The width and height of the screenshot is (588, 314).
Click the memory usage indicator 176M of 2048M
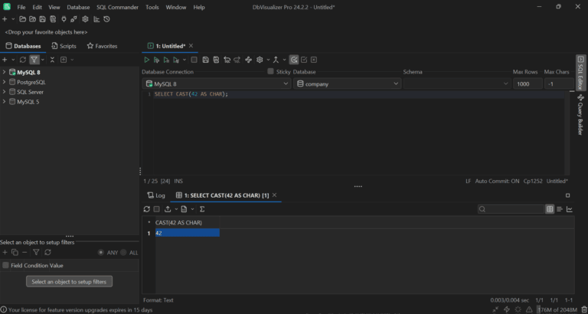(x=558, y=310)
